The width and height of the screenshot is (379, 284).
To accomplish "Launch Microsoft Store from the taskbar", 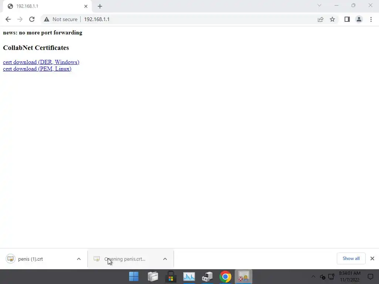I will coord(171,277).
